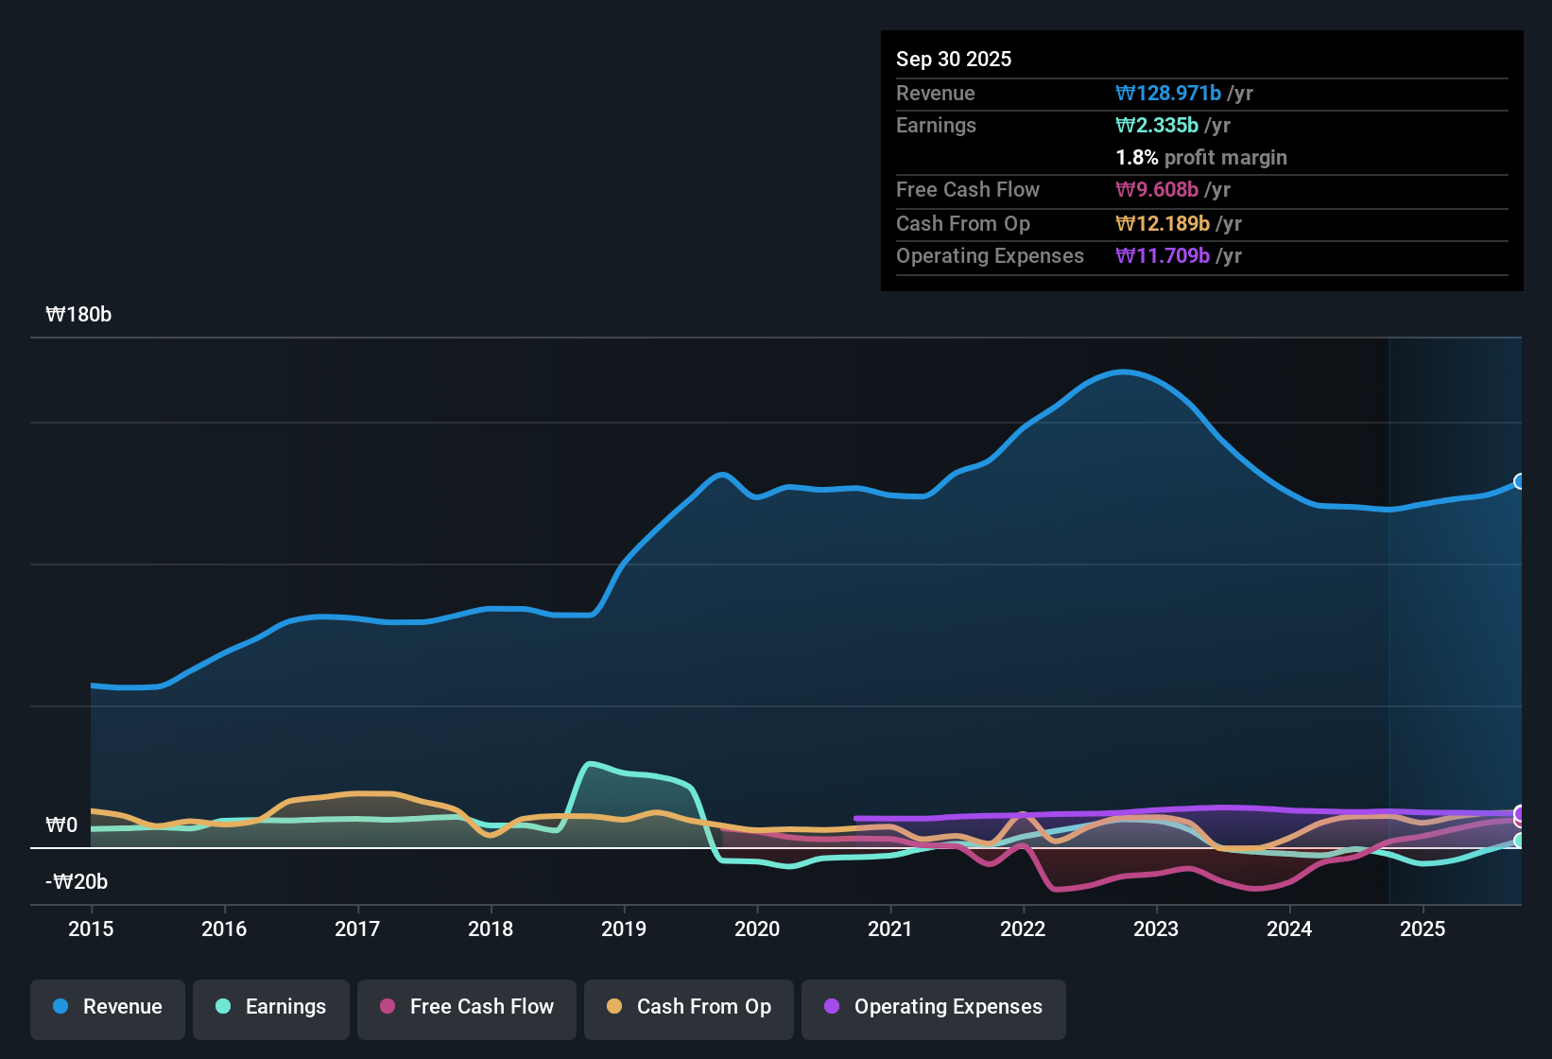Click the 2025 highlighted region marker

click(1456, 615)
